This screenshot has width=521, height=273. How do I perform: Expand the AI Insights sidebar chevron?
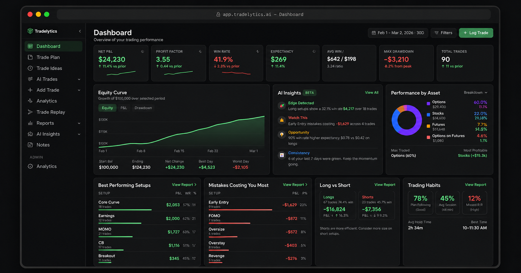click(79, 134)
